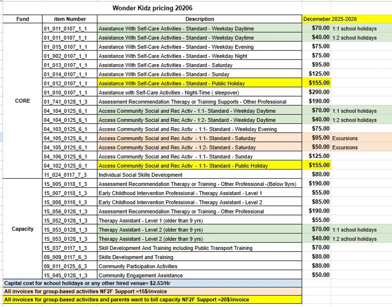Select Therapy Assistant Level 1 Early Childhood cell
This screenshot has width=392, height=307.
pos(180,193)
